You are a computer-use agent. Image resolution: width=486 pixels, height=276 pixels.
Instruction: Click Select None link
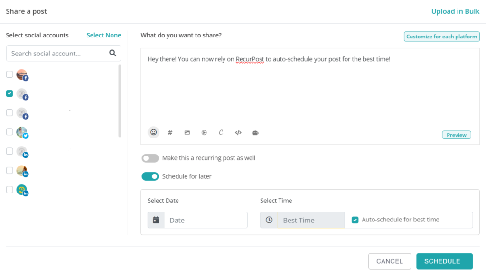point(104,35)
